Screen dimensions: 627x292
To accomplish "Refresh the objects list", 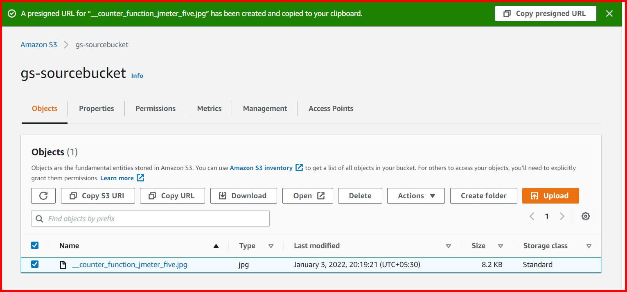I will click(x=43, y=195).
